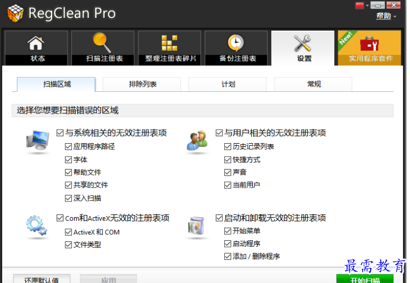
Task: Toggle the 历史记录列表 checkbox
Action: (x=227, y=146)
